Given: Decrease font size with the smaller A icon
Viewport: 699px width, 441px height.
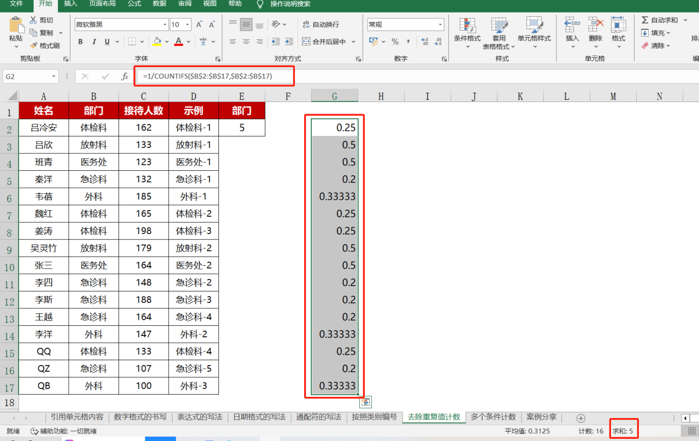Looking at the screenshot, I should 212,25.
